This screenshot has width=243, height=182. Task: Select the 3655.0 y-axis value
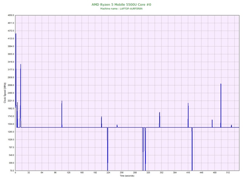(11, 54)
